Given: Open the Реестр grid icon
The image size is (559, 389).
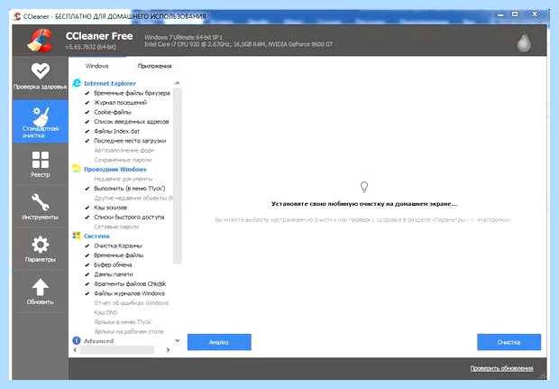Looking at the screenshot, I should [x=41, y=160].
